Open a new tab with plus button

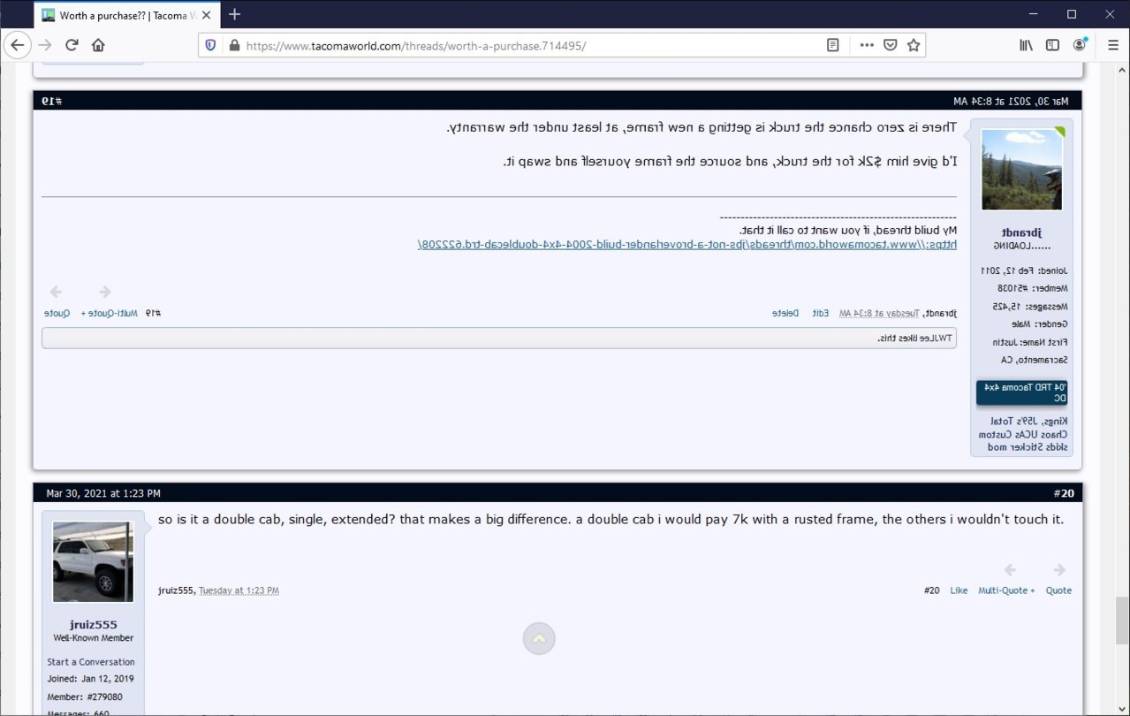point(235,14)
